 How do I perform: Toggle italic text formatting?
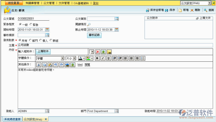point(103,58)
